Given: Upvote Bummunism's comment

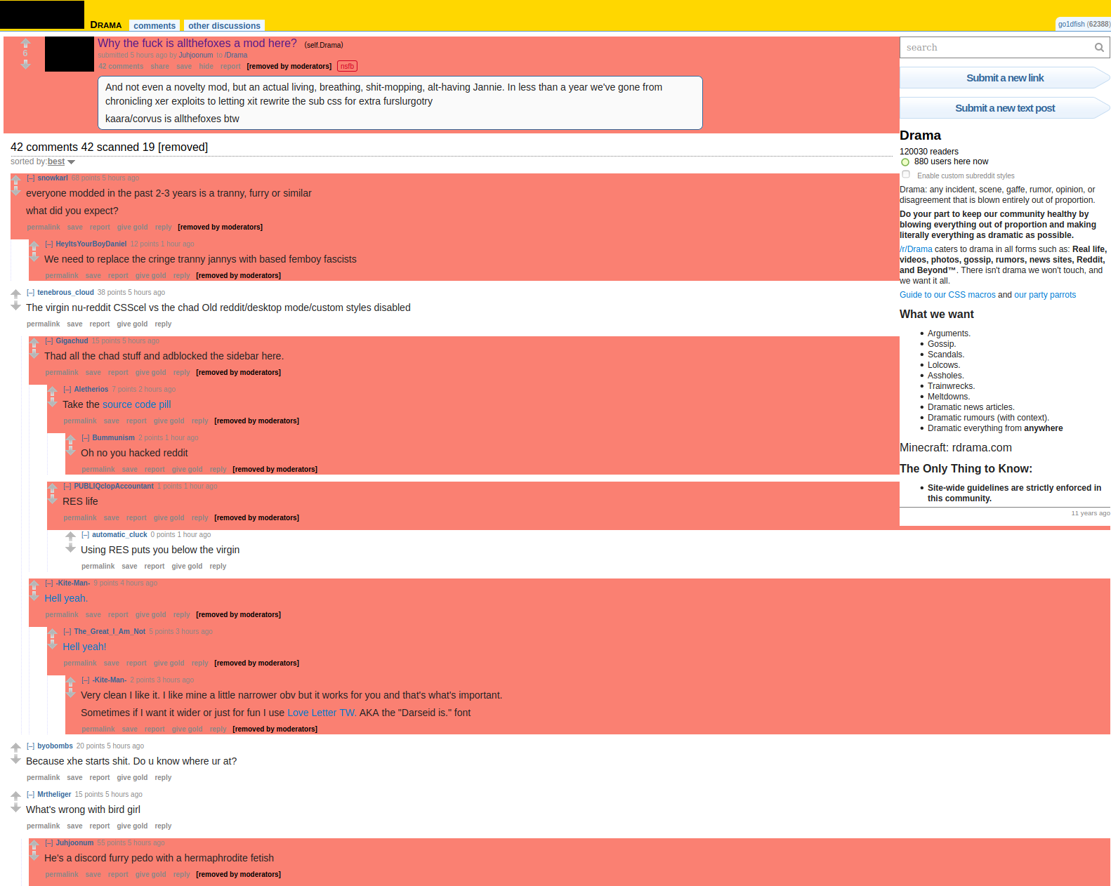Looking at the screenshot, I should click(x=70, y=439).
